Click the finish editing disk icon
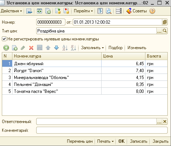The image size is (171, 146). pyautogui.click(x=40, y=48)
